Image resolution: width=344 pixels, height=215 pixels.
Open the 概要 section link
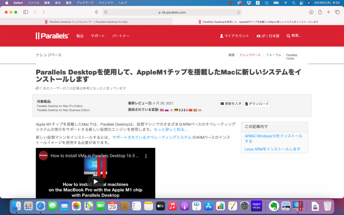point(231,55)
